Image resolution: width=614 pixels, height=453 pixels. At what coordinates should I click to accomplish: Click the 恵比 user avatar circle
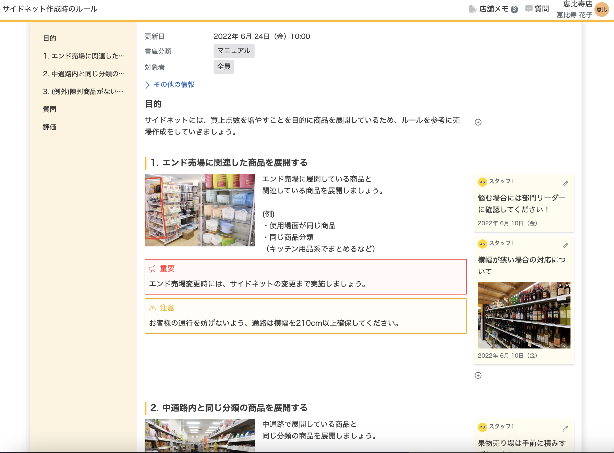tap(601, 10)
